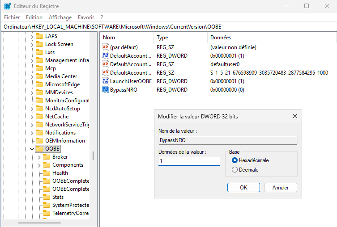Expand the Lock Screen key

click(32, 44)
